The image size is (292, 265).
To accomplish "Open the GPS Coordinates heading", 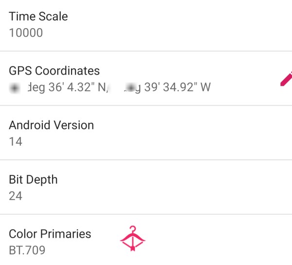I will (x=54, y=71).
